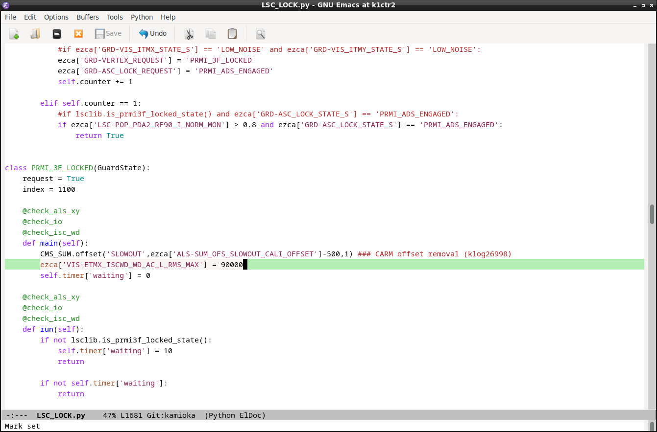
Task: Click the mode line status flags '-:---'
Action: point(17,415)
